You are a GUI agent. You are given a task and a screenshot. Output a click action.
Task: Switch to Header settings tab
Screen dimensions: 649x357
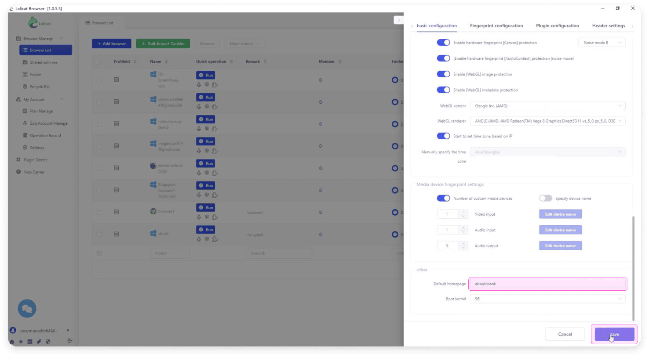(x=609, y=26)
